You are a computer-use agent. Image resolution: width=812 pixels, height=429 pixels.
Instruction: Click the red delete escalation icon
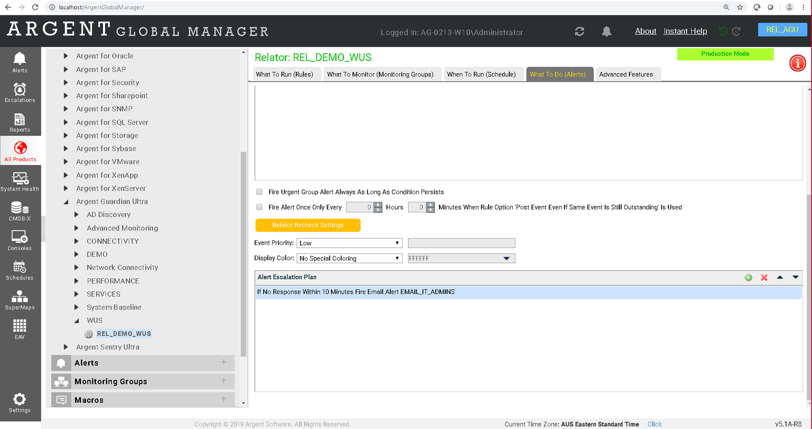pos(764,278)
